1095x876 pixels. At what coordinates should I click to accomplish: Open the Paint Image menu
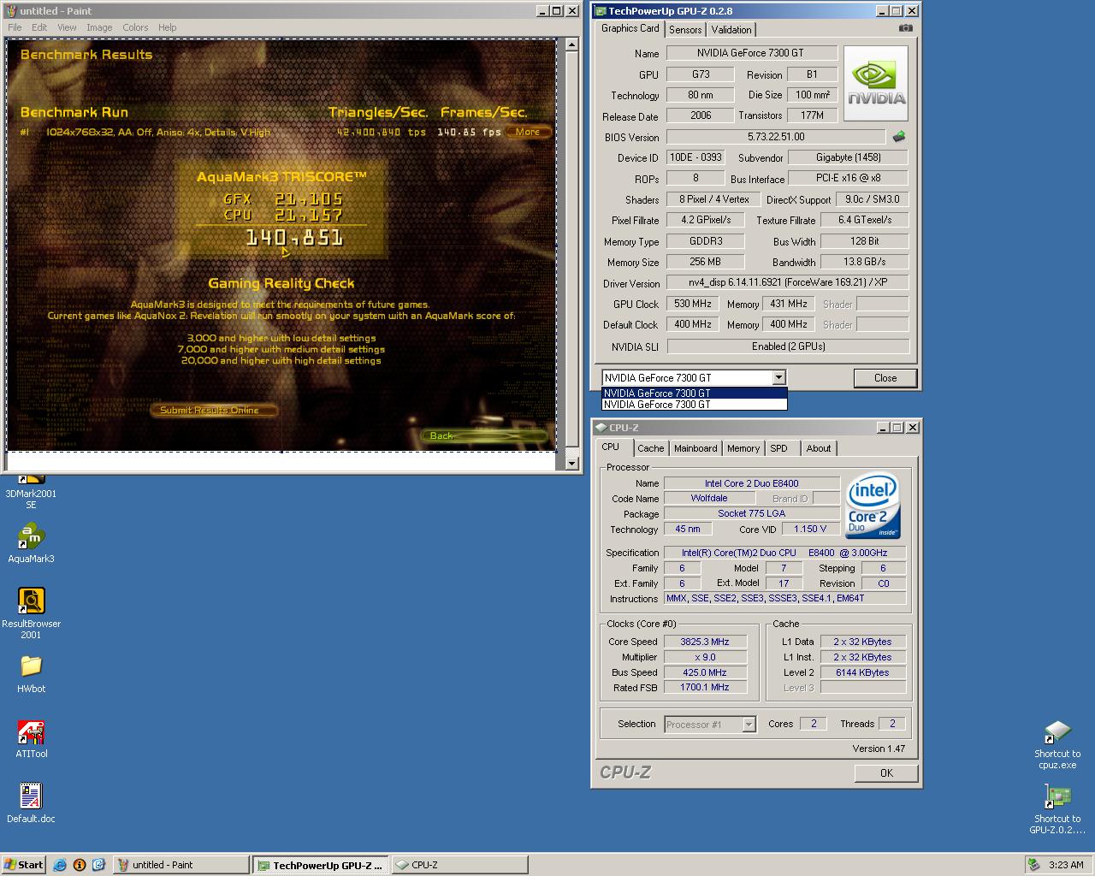99,27
